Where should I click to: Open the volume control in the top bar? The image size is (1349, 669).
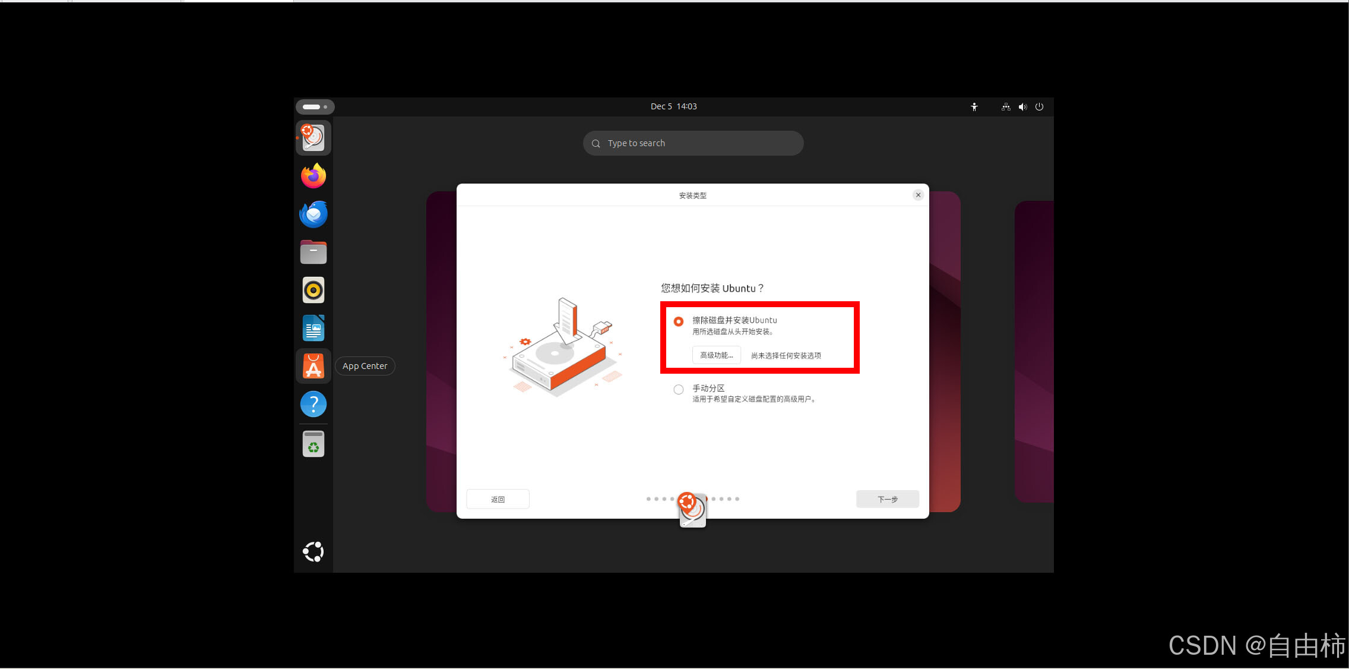[1022, 106]
